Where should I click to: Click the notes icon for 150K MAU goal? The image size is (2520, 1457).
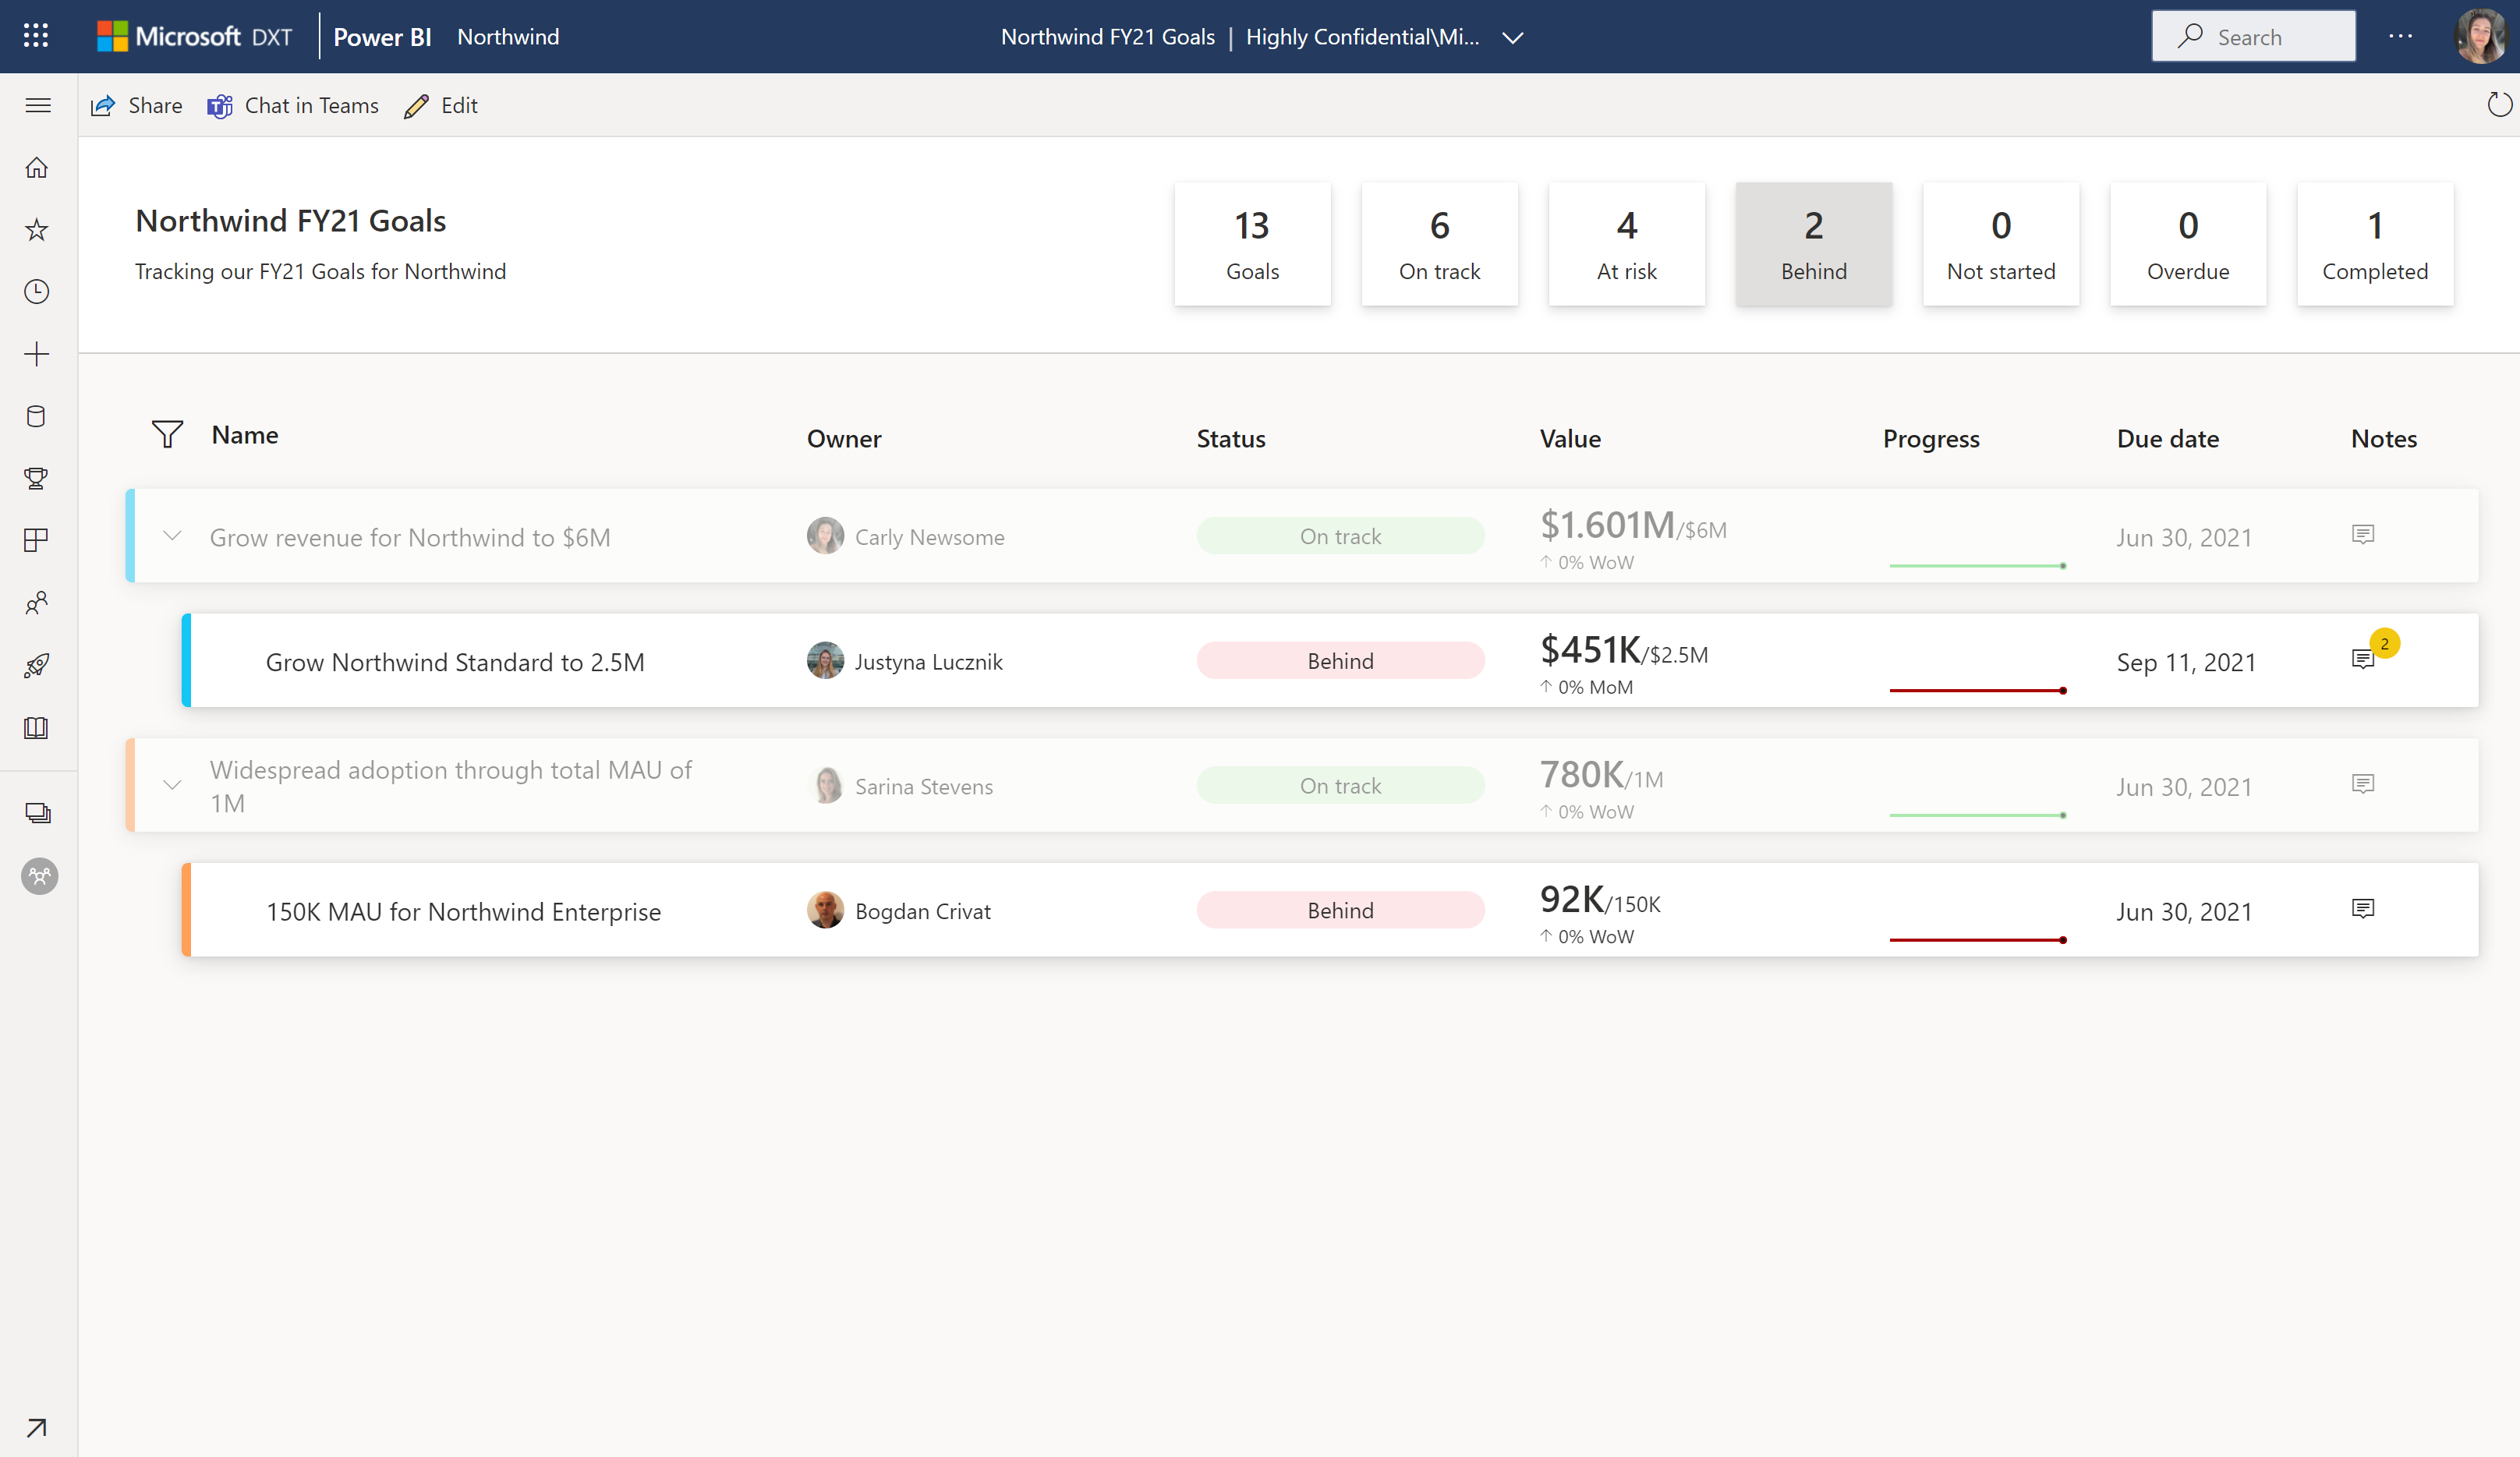pos(2362,909)
